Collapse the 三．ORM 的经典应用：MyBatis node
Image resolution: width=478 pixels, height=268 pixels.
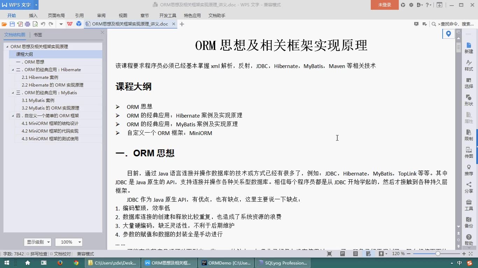pyautogui.click(x=13, y=93)
